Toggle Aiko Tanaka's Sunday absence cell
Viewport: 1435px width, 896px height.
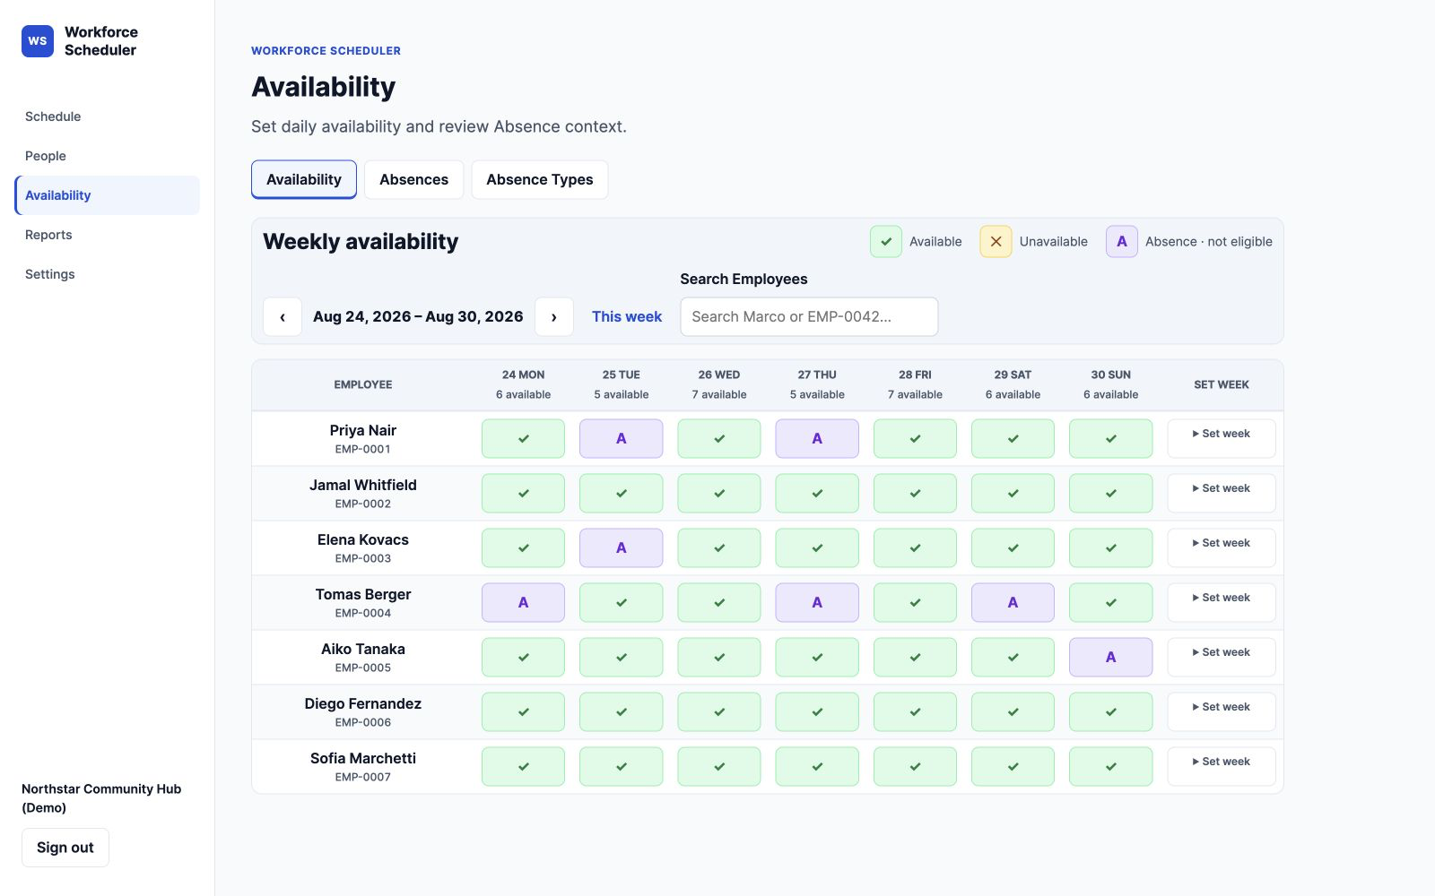tap(1111, 658)
